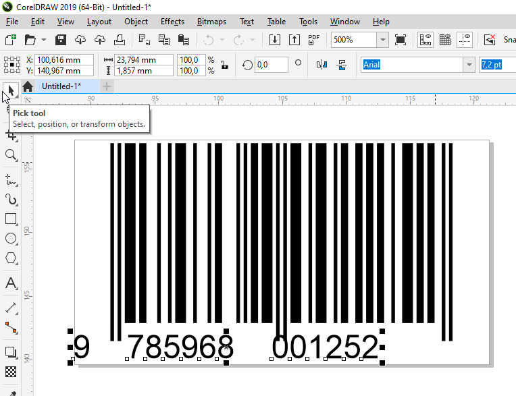The image size is (516, 396).
Task: Toggle the Show guidelines button
Action: pos(465,40)
